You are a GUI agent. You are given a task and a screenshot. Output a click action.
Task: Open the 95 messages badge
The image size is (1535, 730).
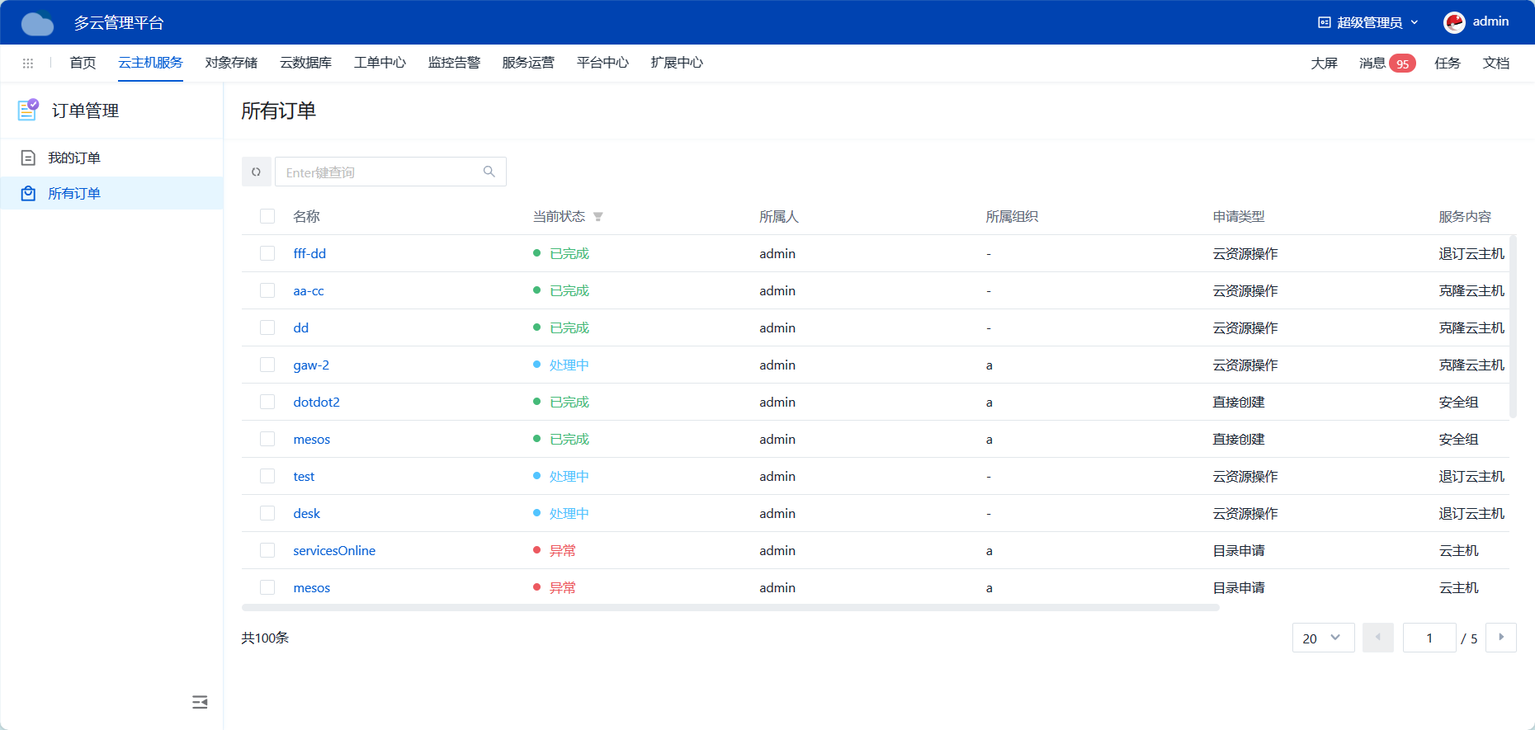[1402, 64]
